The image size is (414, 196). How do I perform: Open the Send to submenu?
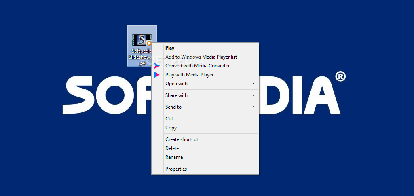tap(205, 107)
